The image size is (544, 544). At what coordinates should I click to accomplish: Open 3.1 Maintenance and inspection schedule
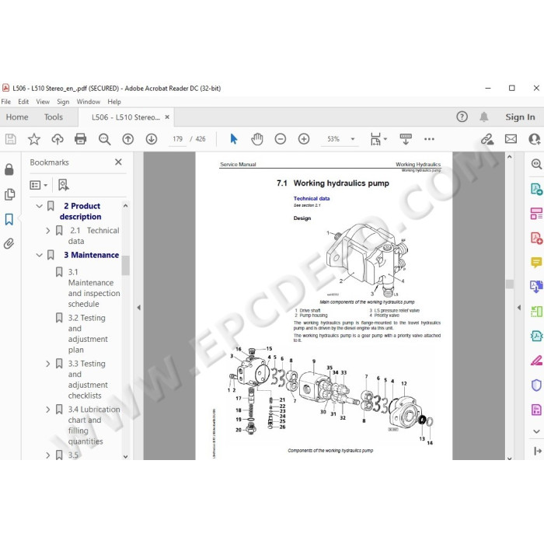[94, 288]
